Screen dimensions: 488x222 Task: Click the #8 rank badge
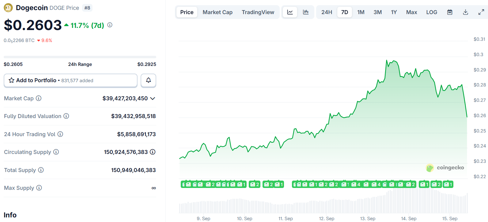pyautogui.click(x=87, y=8)
